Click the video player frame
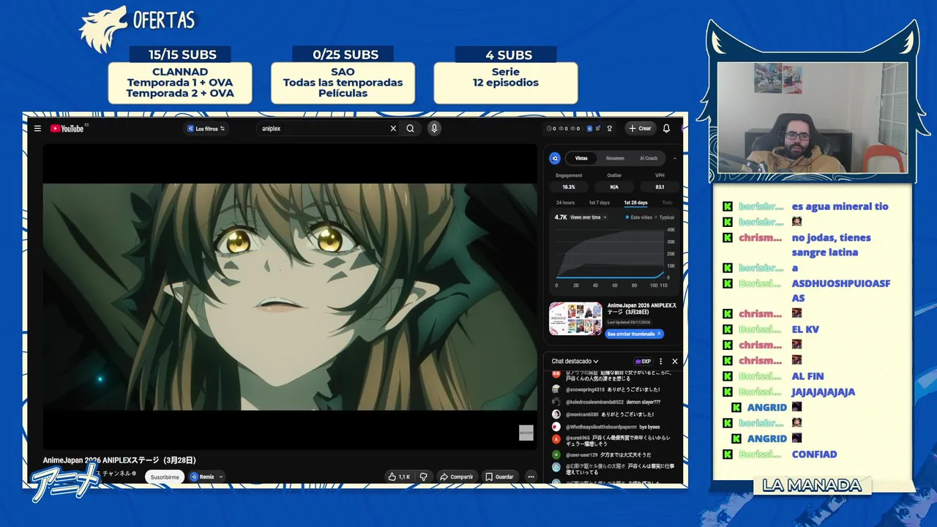Screen dimensions: 937x527 pyautogui.click(x=290, y=296)
